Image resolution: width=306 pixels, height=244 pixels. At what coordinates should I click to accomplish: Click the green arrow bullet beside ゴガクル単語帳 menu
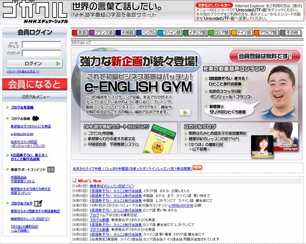pyautogui.click(x=8, y=107)
